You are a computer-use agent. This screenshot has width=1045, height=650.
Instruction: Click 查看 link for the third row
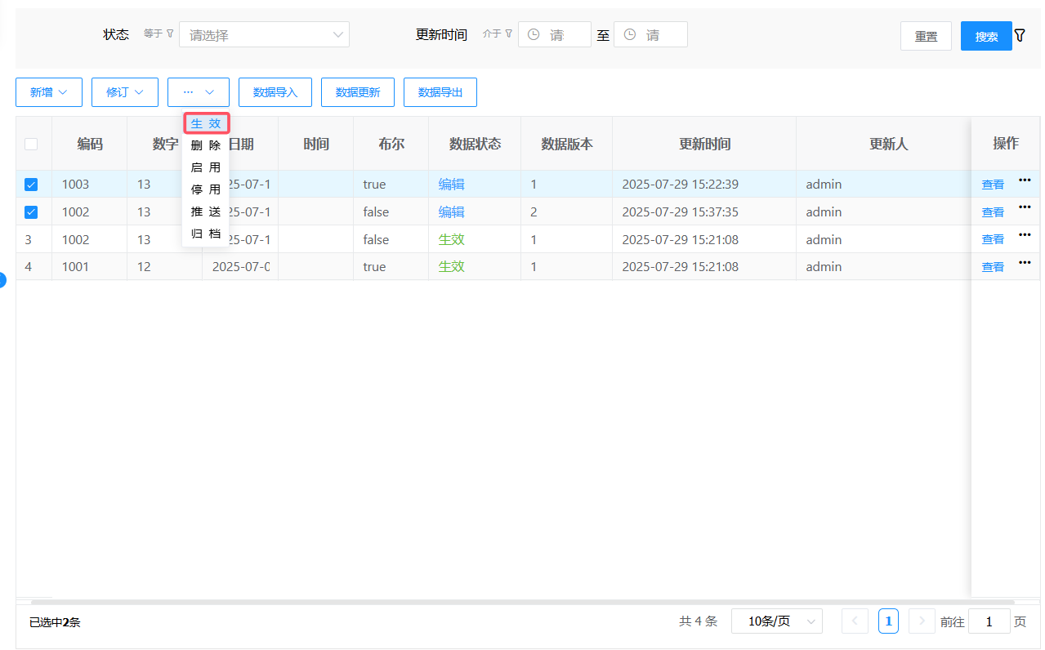click(993, 239)
